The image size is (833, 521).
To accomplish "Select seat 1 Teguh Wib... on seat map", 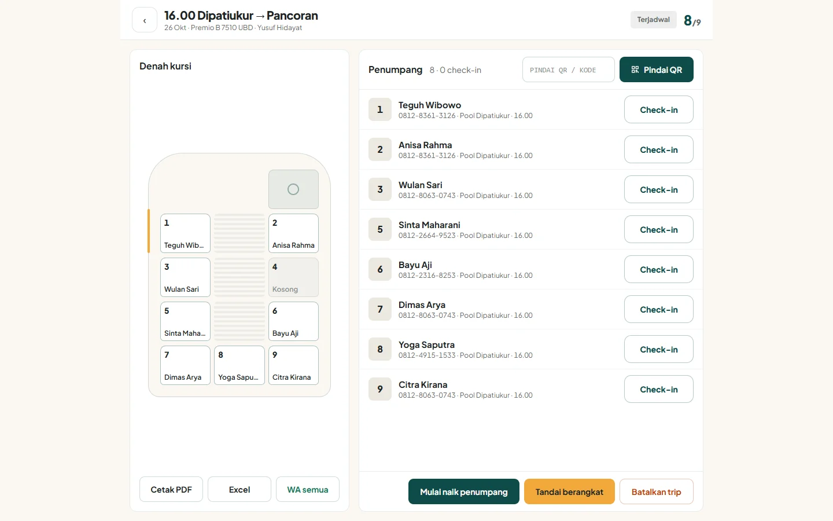I will (185, 233).
